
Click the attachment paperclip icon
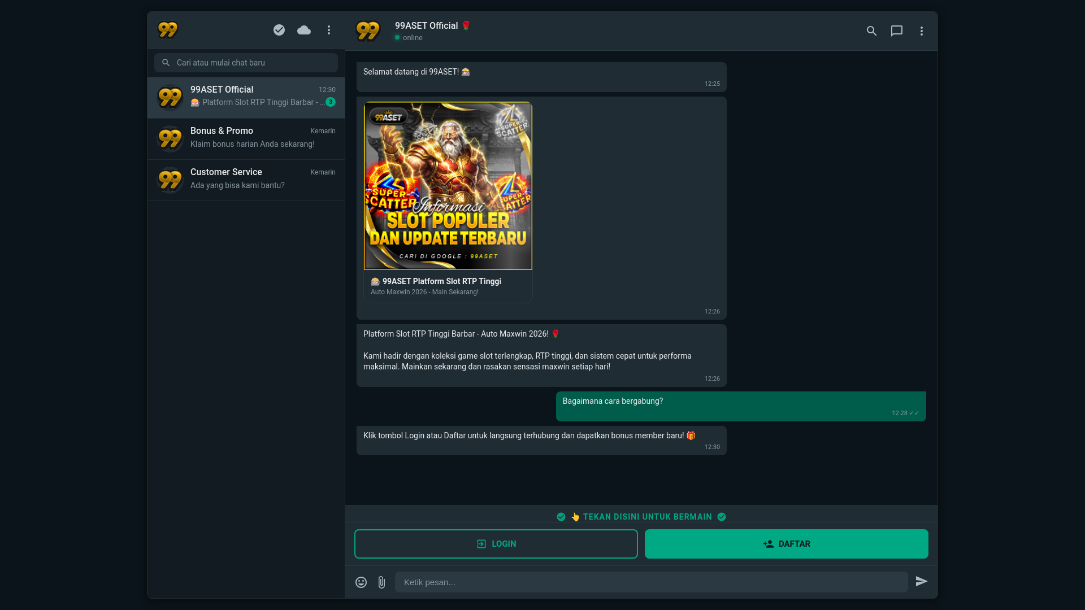(381, 582)
